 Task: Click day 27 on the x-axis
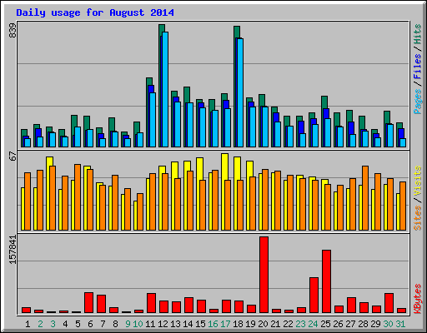[x=350, y=324]
